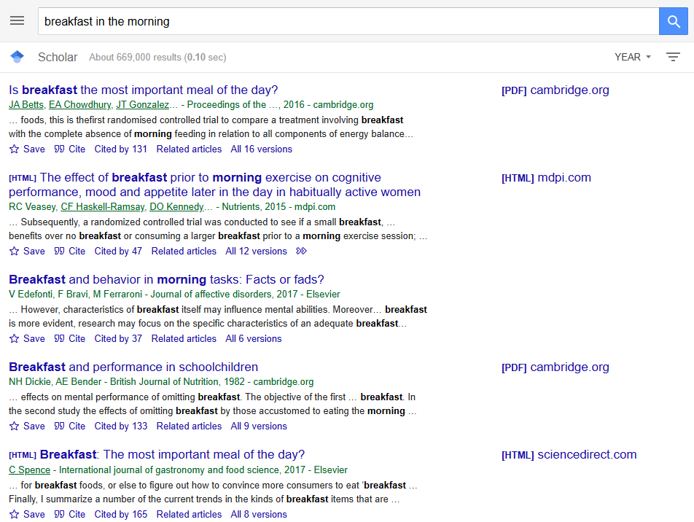Toggle the Save star on the first result
This screenshot has height=522, width=694.
[x=13, y=149]
